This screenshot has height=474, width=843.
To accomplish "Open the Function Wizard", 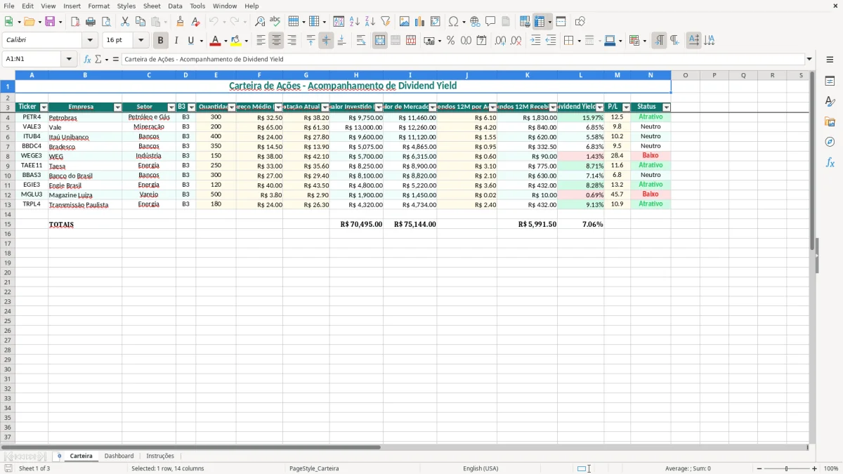I will click(x=88, y=60).
